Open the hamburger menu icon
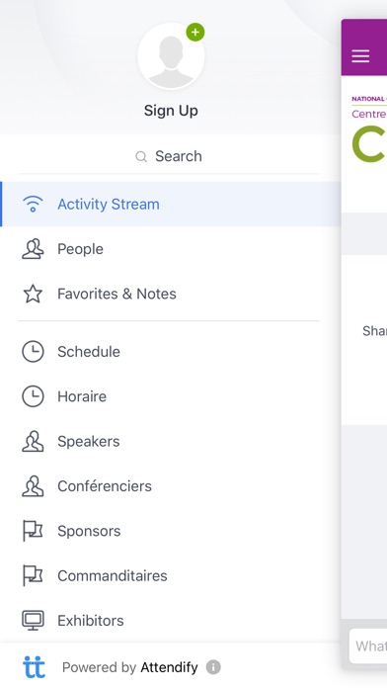This screenshot has height=688, width=387. coord(360,56)
